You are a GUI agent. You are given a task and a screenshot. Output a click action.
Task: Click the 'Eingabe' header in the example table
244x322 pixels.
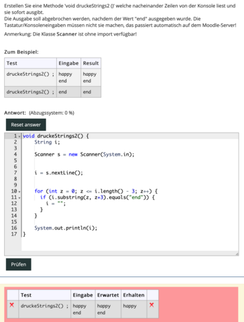click(x=68, y=63)
